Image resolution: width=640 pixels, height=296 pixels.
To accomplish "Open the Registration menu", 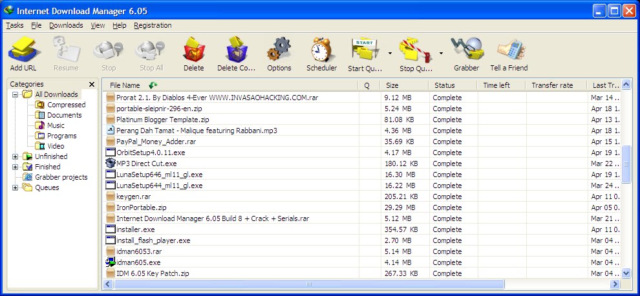I will 153,25.
